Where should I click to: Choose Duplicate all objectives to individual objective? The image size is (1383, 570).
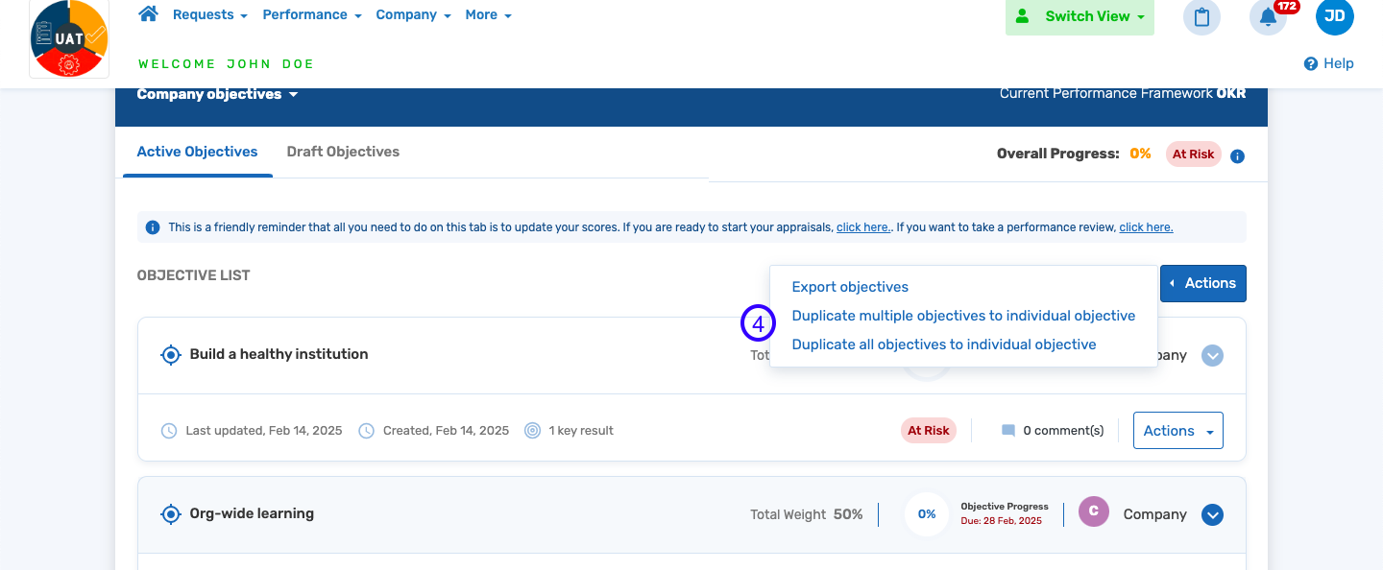coord(941,344)
